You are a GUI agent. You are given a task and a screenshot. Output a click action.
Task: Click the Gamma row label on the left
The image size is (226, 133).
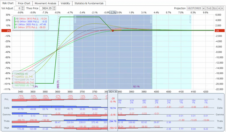click(x=7, y=115)
